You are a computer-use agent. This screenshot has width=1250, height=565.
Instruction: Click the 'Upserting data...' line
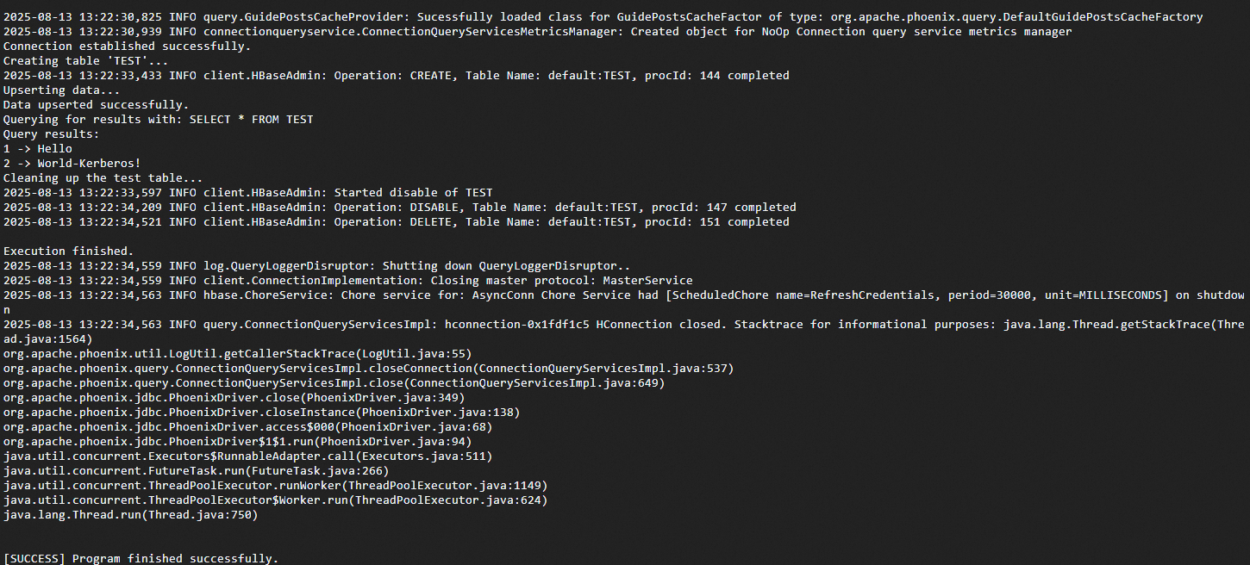tap(61, 90)
